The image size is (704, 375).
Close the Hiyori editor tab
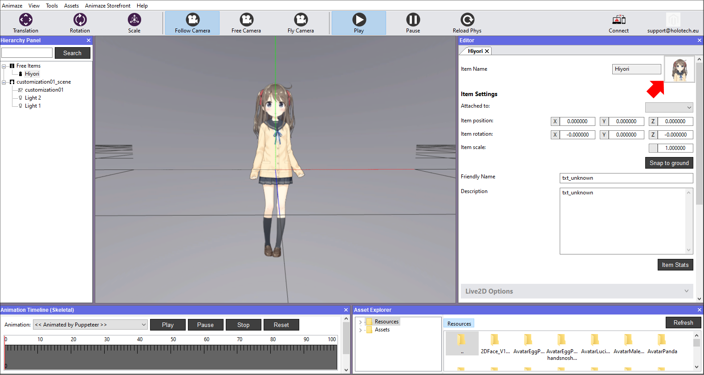[487, 51]
